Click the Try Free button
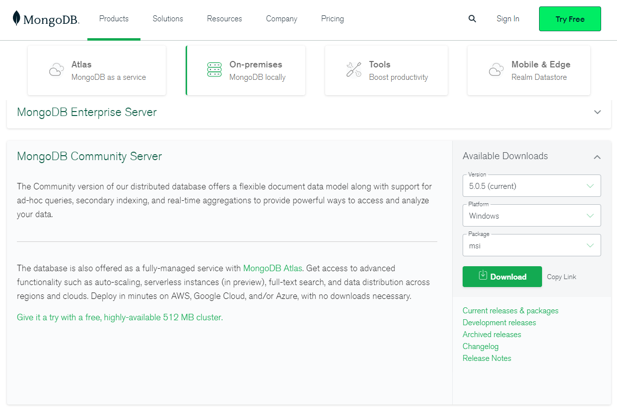This screenshot has width=617, height=409. [x=570, y=19]
